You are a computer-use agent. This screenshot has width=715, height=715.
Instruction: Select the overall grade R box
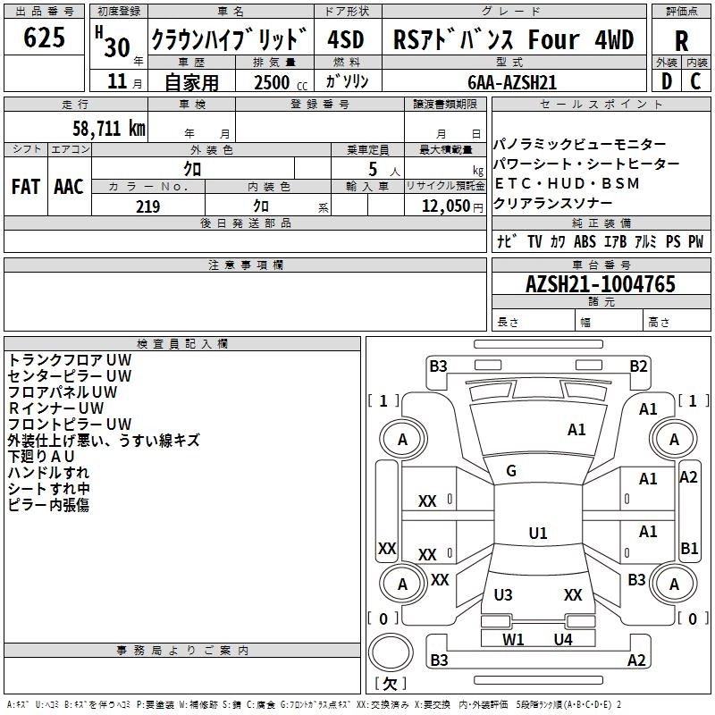click(681, 40)
